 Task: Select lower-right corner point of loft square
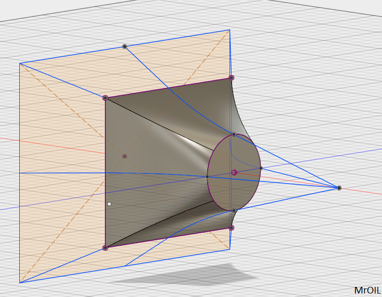232,228
